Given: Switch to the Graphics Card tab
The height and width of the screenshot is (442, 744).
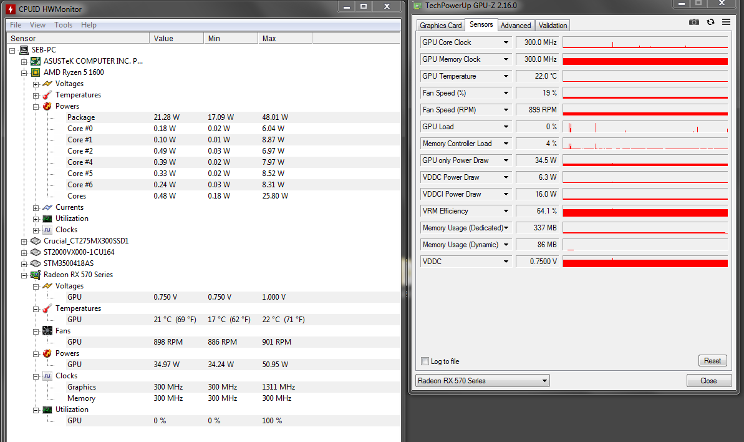Looking at the screenshot, I should point(440,26).
